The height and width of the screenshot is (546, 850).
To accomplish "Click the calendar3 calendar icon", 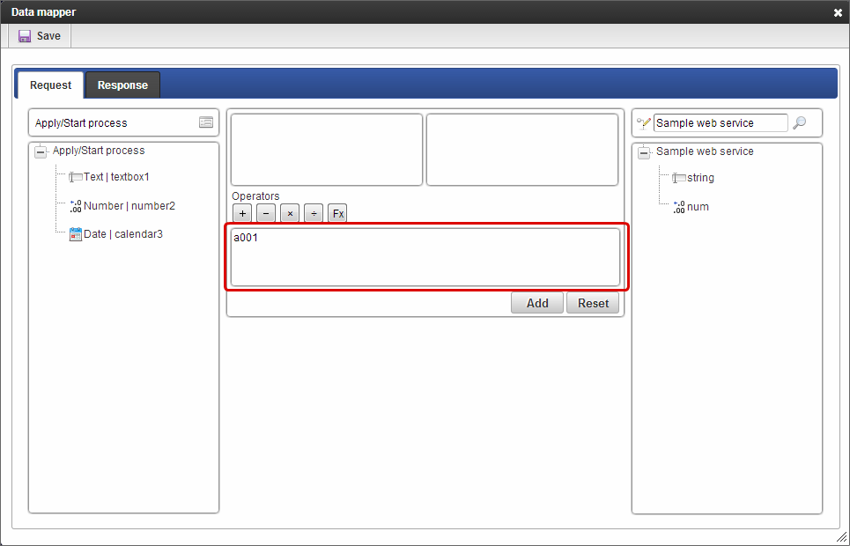I will pyautogui.click(x=76, y=234).
